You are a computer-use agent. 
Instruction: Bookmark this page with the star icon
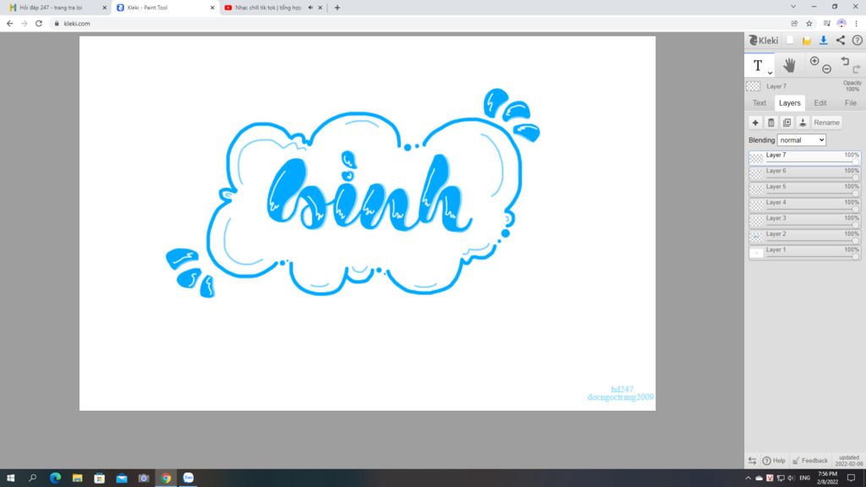coord(809,23)
